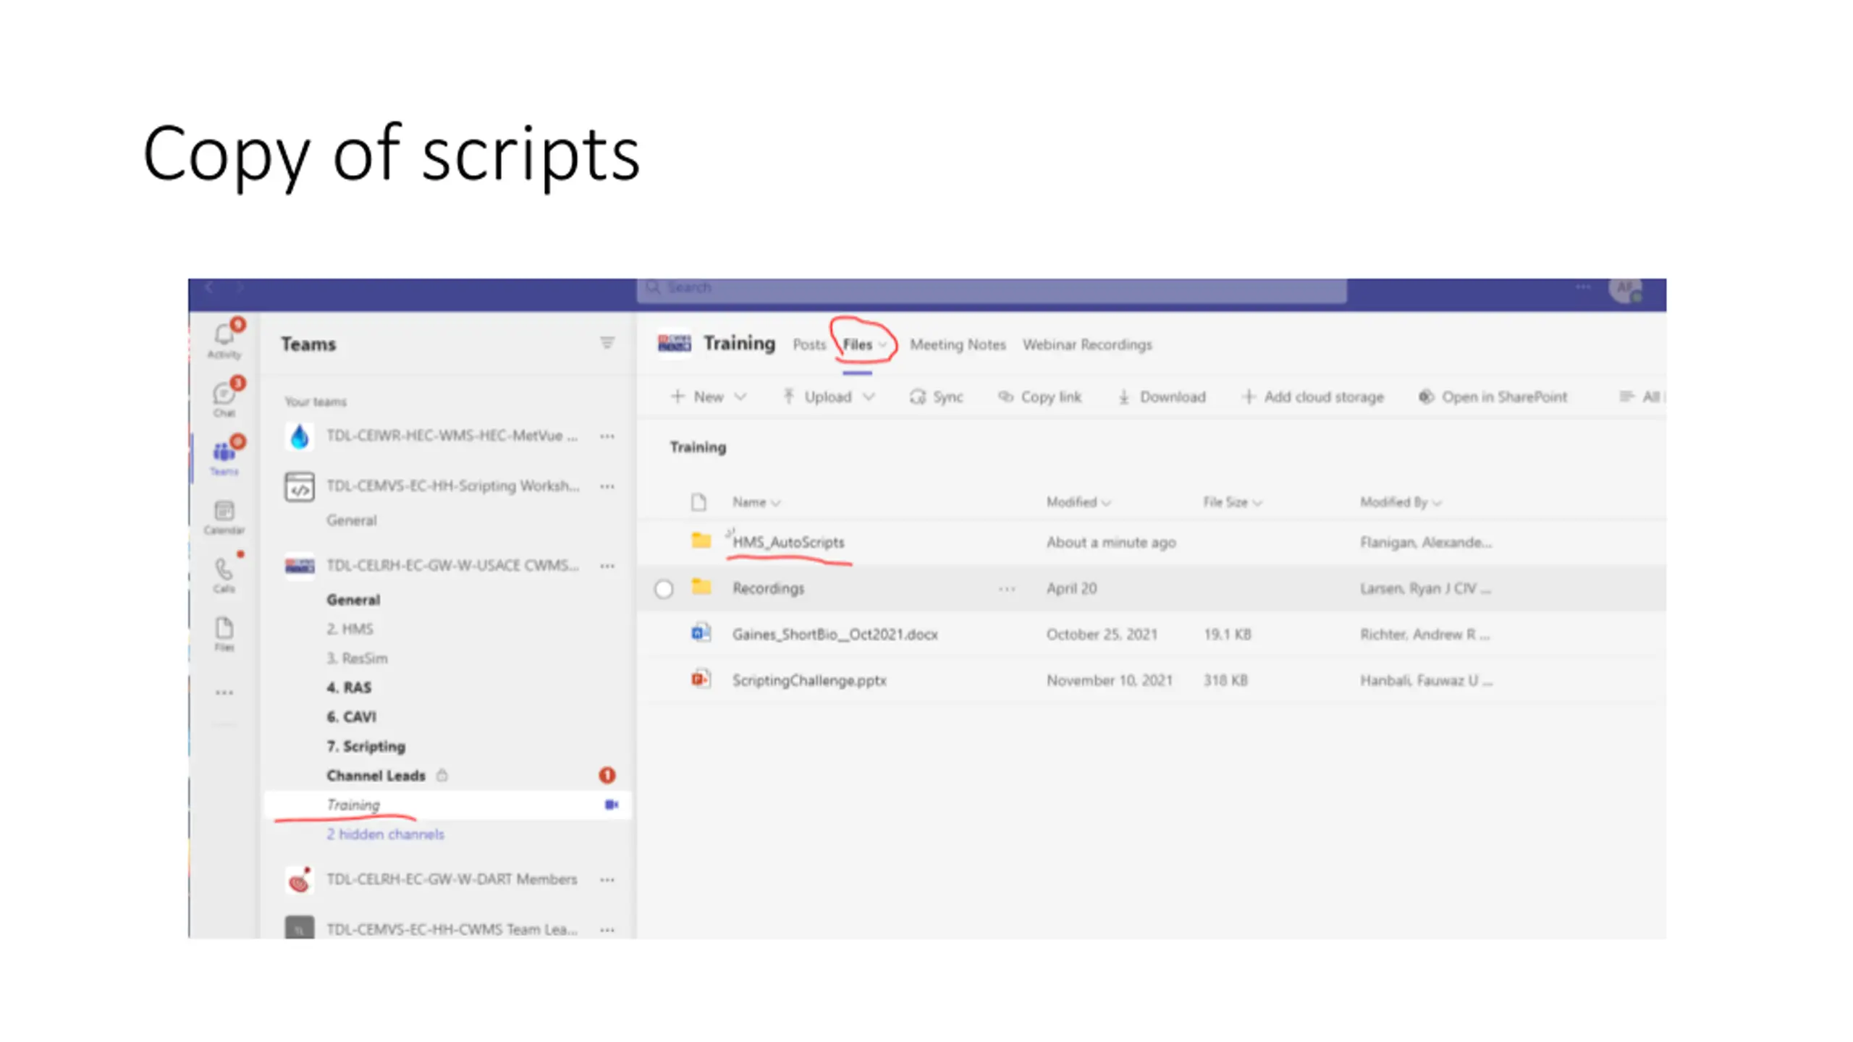1853x1042 pixels.
Task: Click the back navigation arrow in title bar
Action: (209, 287)
